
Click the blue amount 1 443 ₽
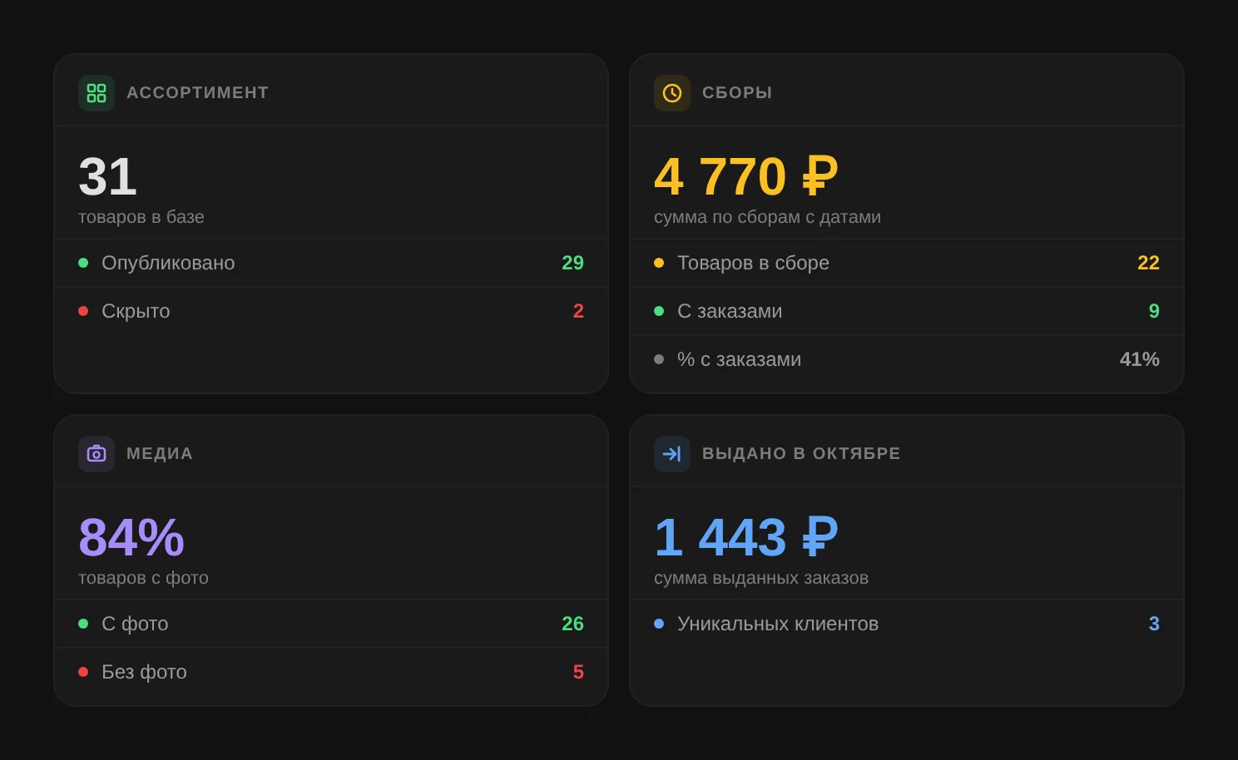(x=745, y=538)
